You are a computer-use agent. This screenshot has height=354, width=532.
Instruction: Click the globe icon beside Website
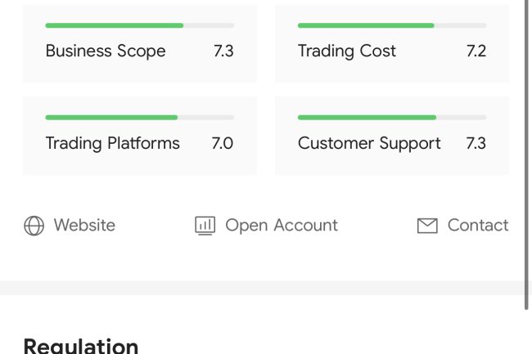(34, 226)
